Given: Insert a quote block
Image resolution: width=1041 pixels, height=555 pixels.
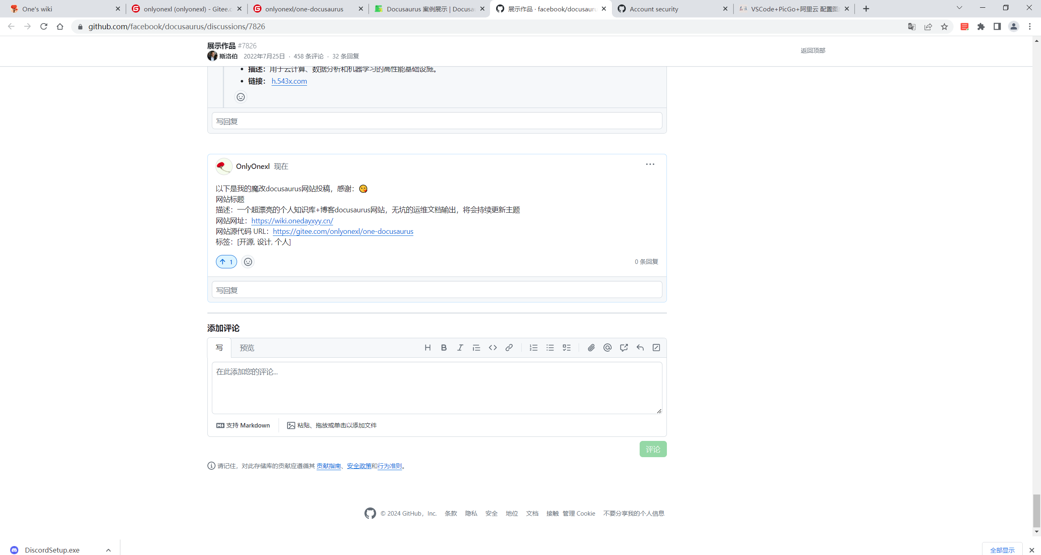Looking at the screenshot, I should [476, 348].
